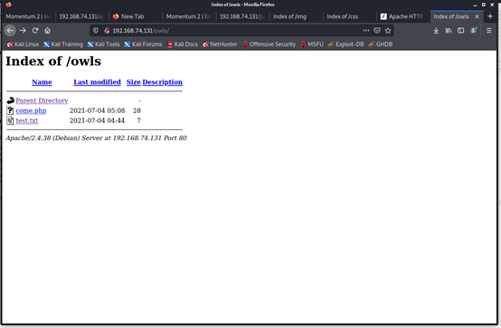
Task: Open Firefox account icon
Action: click(x=473, y=31)
